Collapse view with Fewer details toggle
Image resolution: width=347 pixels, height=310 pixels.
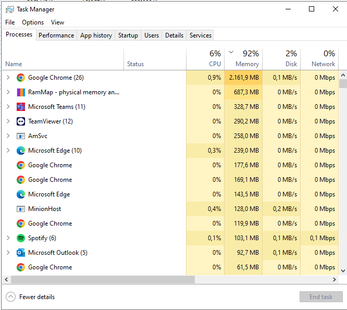pyautogui.click(x=30, y=297)
